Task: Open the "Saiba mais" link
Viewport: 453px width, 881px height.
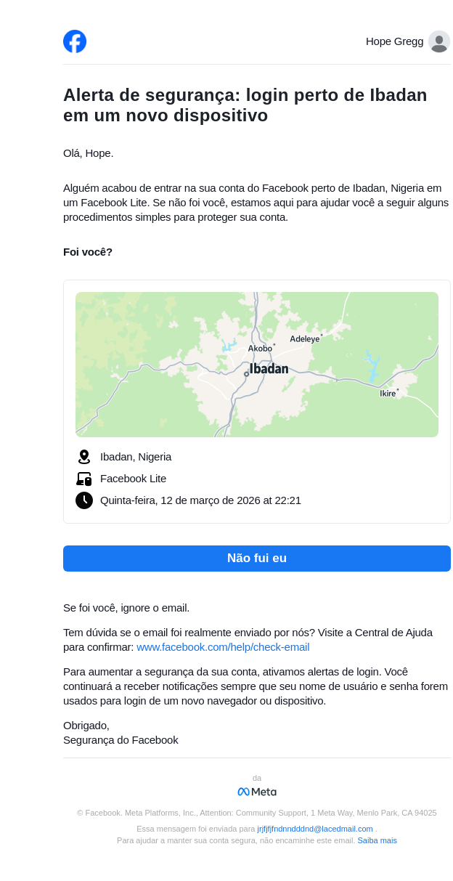Action: [x=377, y=840]
